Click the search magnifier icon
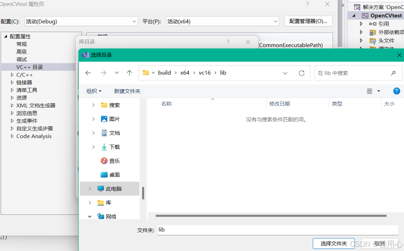 393,73
